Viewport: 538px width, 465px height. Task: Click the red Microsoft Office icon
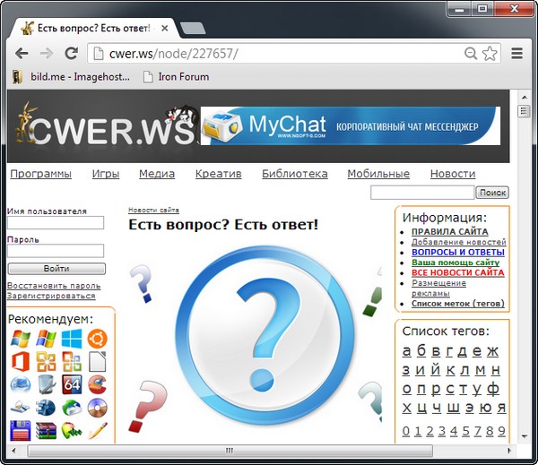click(x=20, y=362)
